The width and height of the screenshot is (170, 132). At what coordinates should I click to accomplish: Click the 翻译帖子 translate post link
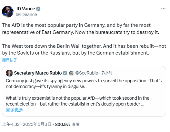[10, 60]
